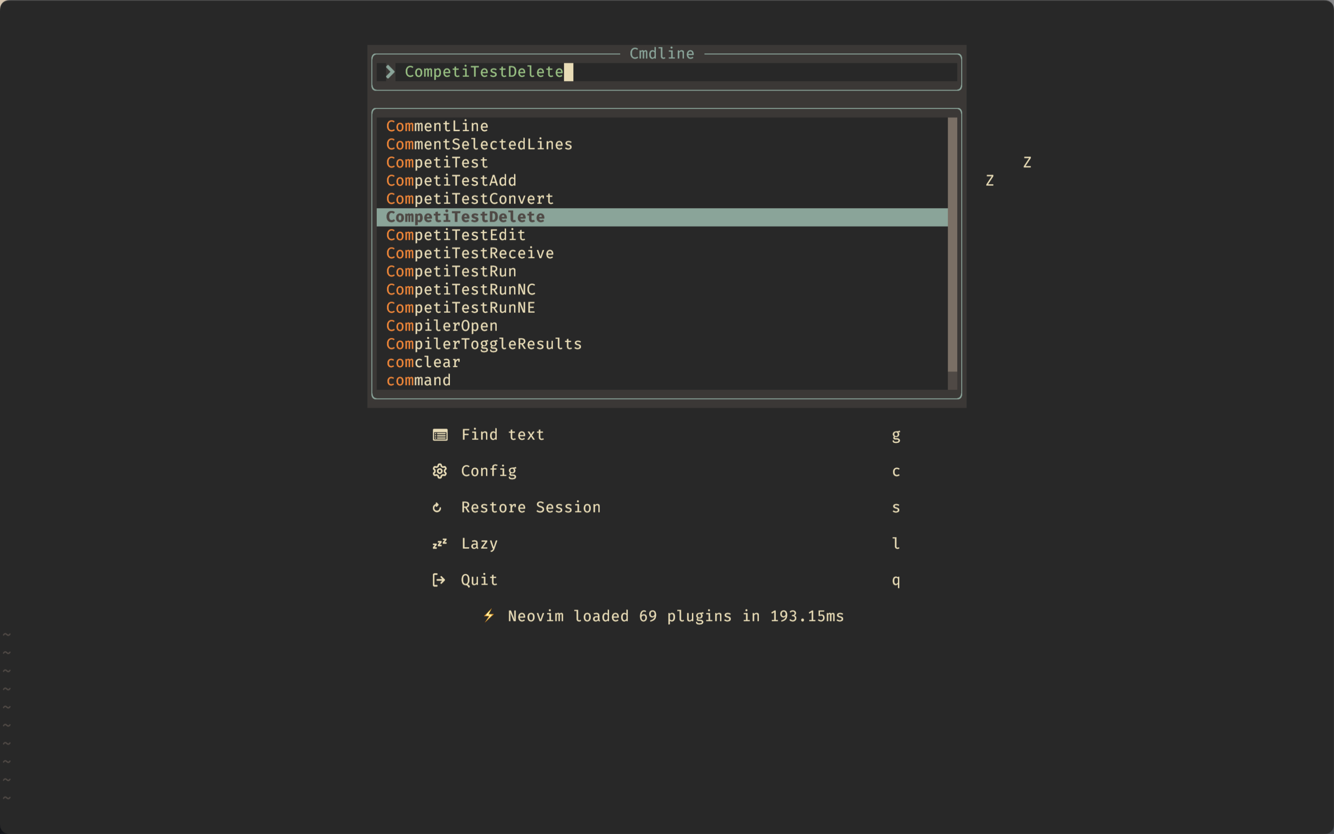This screenshot has width=1334, height=834.
Task: Open Lazy plugin manager entry
Action: click(x=479, y=544)
